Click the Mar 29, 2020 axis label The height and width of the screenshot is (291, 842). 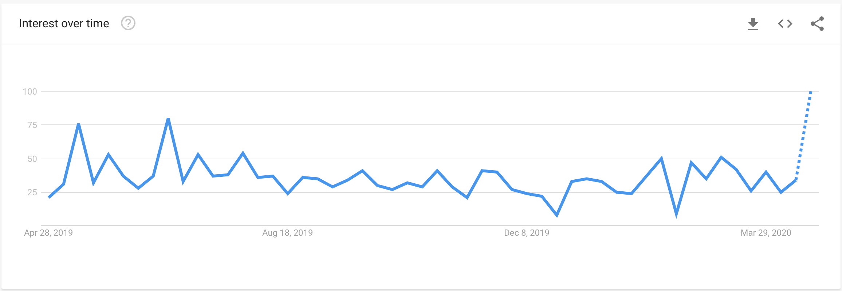click(766, 233)
